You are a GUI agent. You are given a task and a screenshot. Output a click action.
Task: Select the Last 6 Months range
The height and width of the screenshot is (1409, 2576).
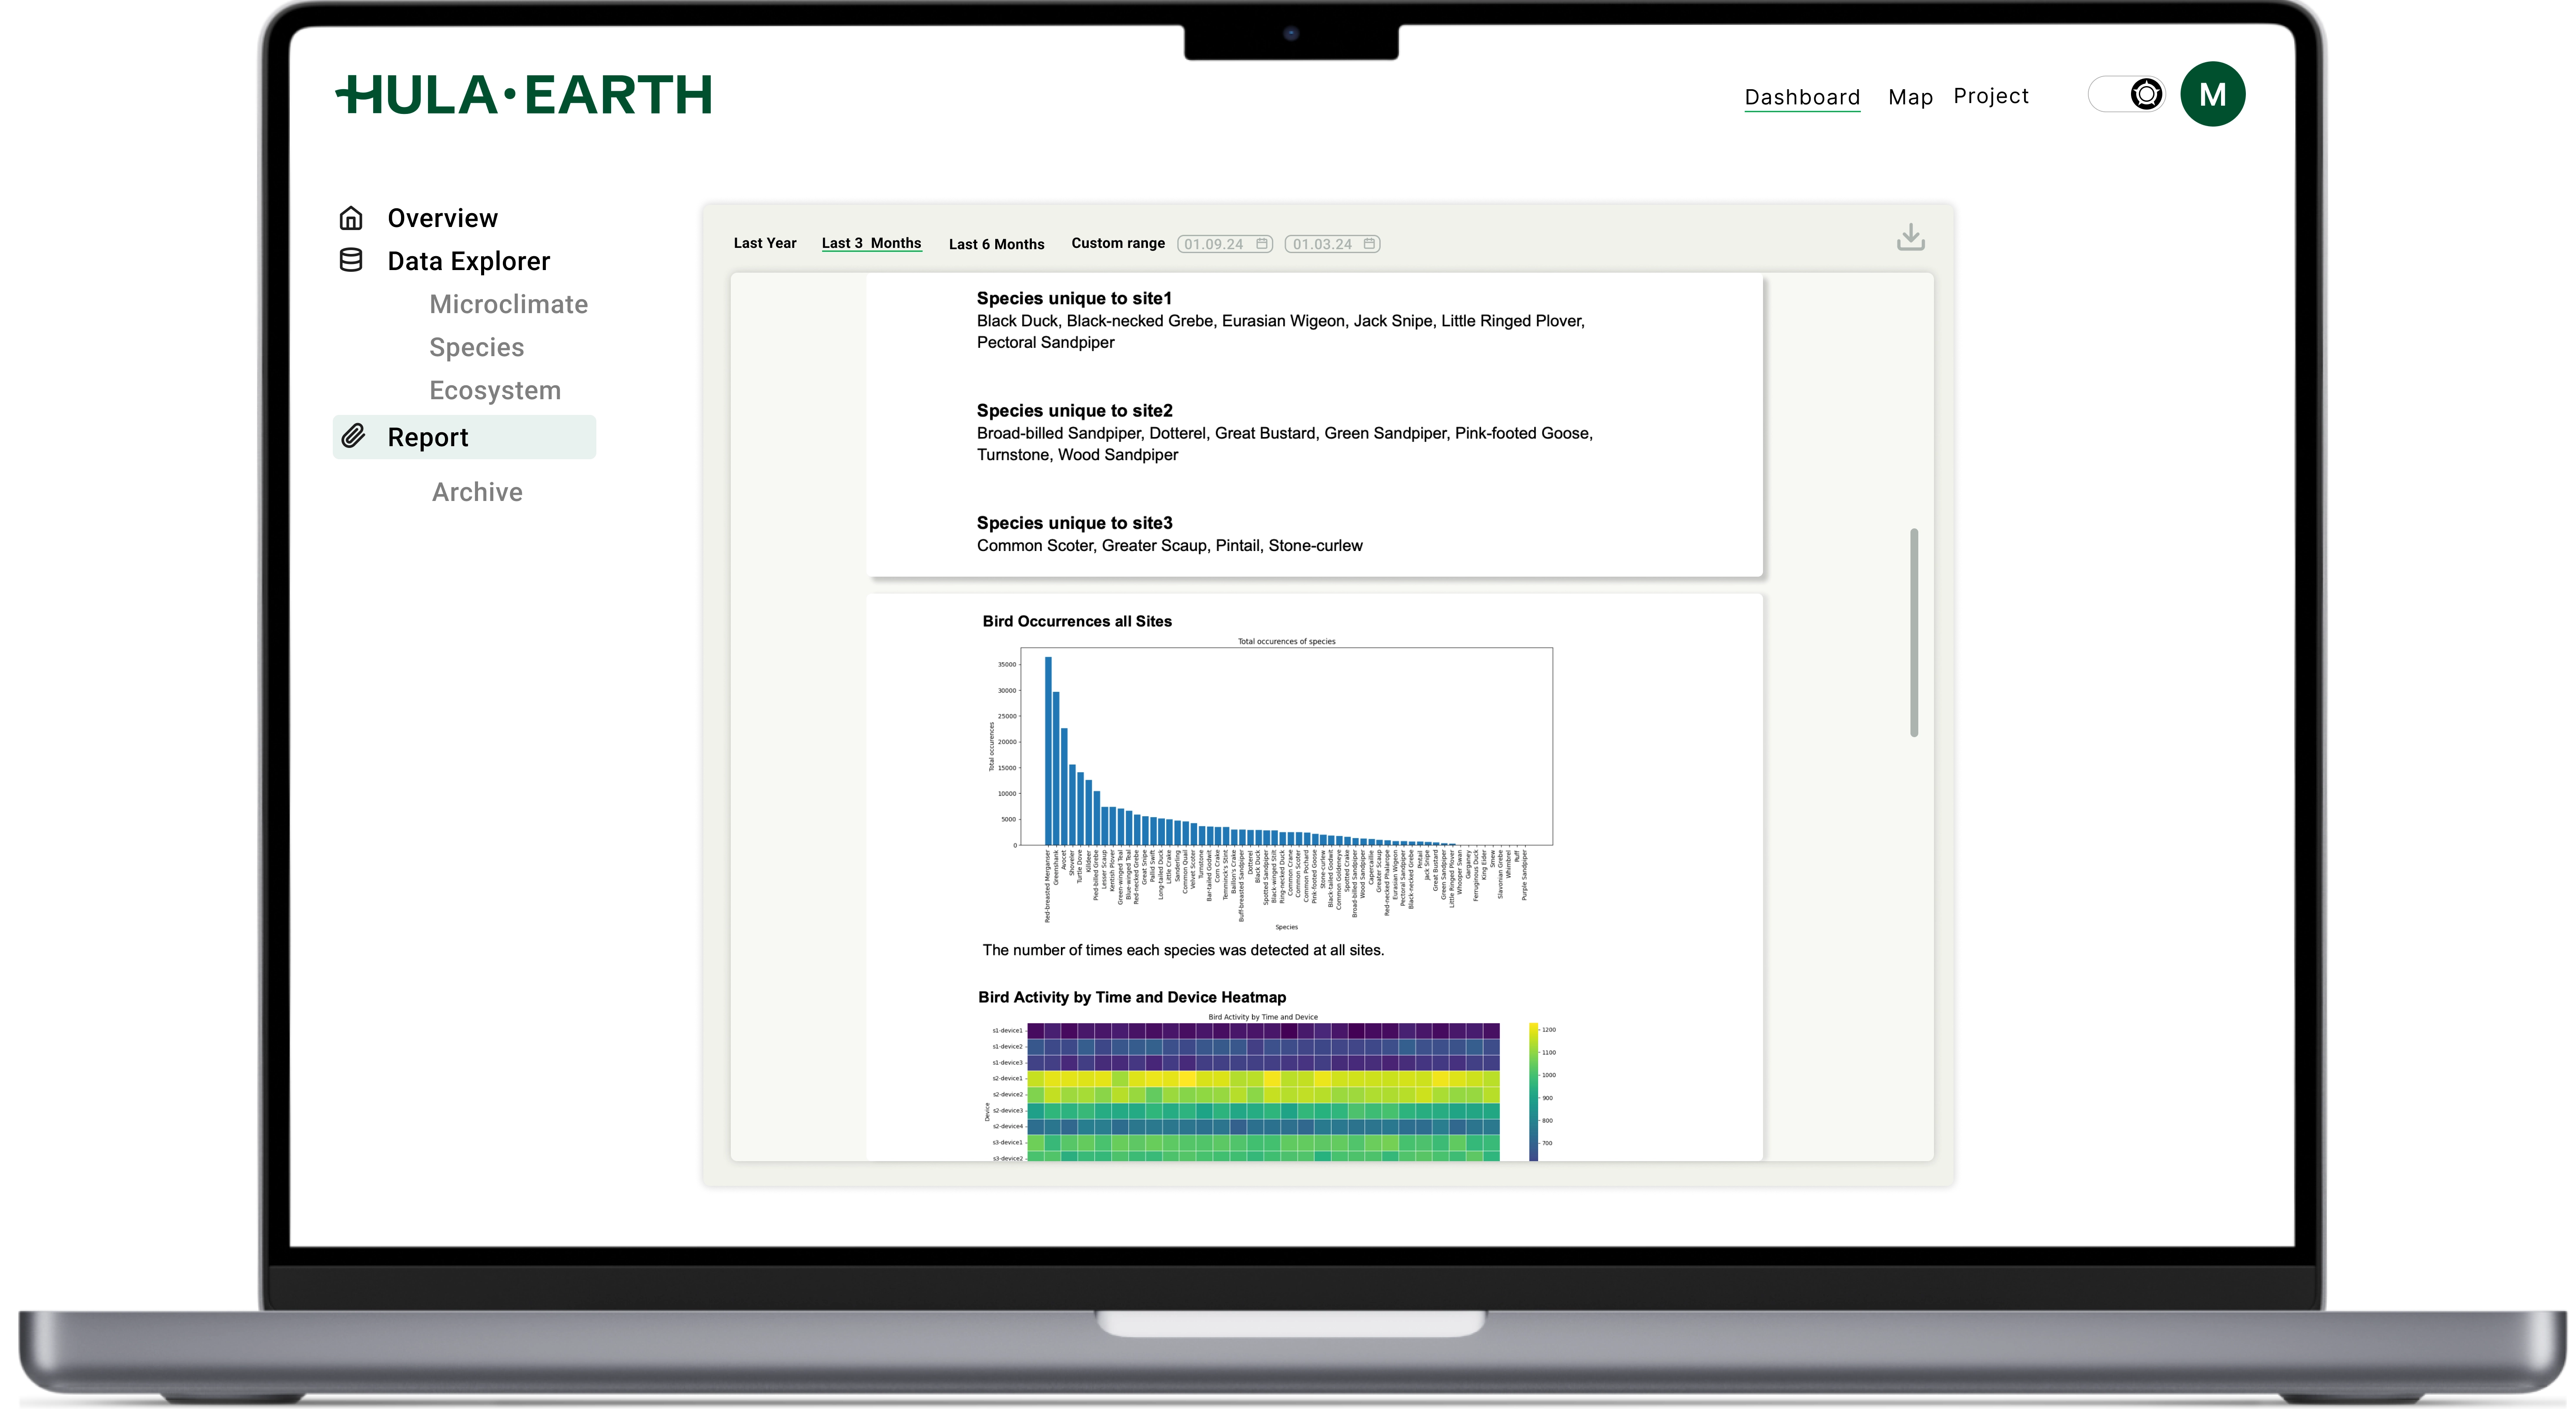(996, 244)
